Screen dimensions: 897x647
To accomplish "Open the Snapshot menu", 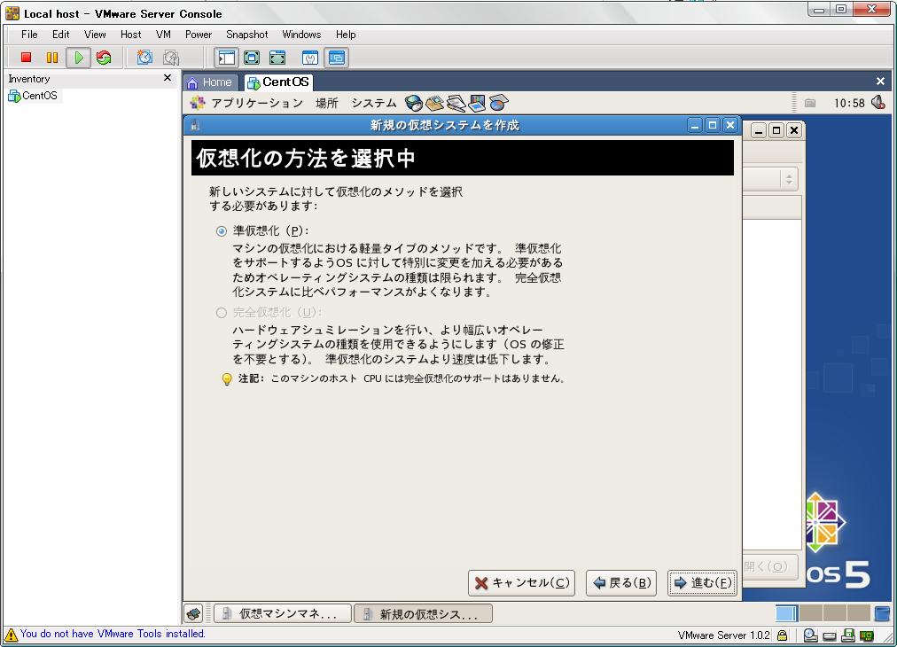I will click(246, 35).
